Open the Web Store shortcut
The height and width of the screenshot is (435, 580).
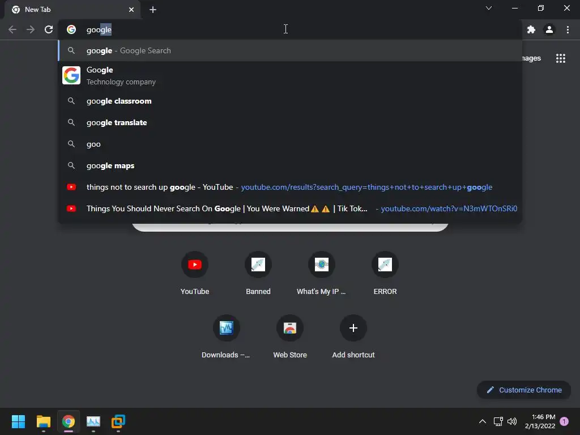(290, 336)
